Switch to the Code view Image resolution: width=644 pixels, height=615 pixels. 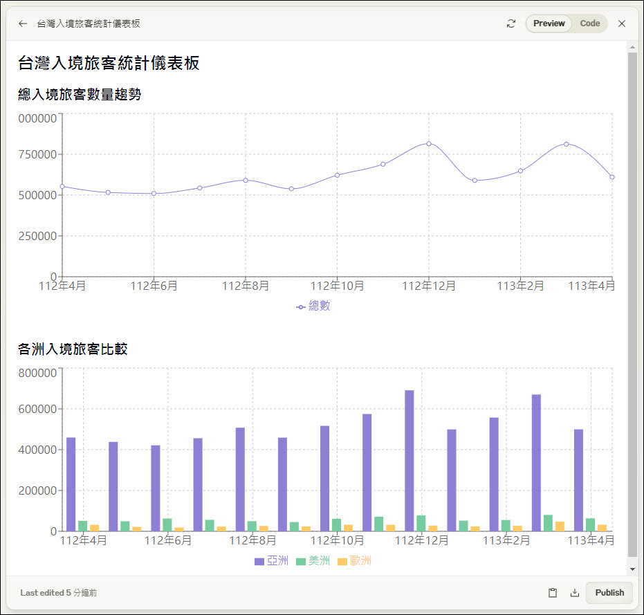589,24
